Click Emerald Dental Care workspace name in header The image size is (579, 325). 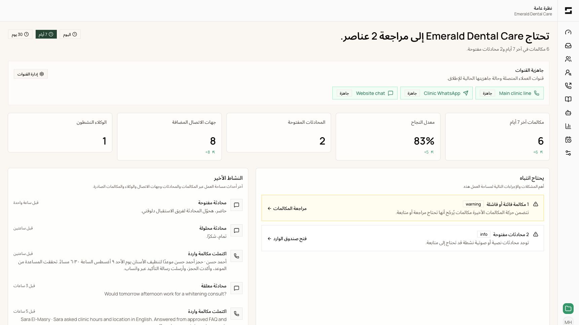point(533,14)
